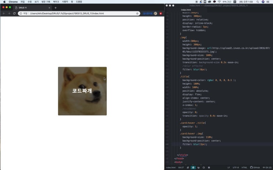The height and width of the screenshot is (170, 273).
Task: Click the index.html file name in status bar
Action: 170,167
